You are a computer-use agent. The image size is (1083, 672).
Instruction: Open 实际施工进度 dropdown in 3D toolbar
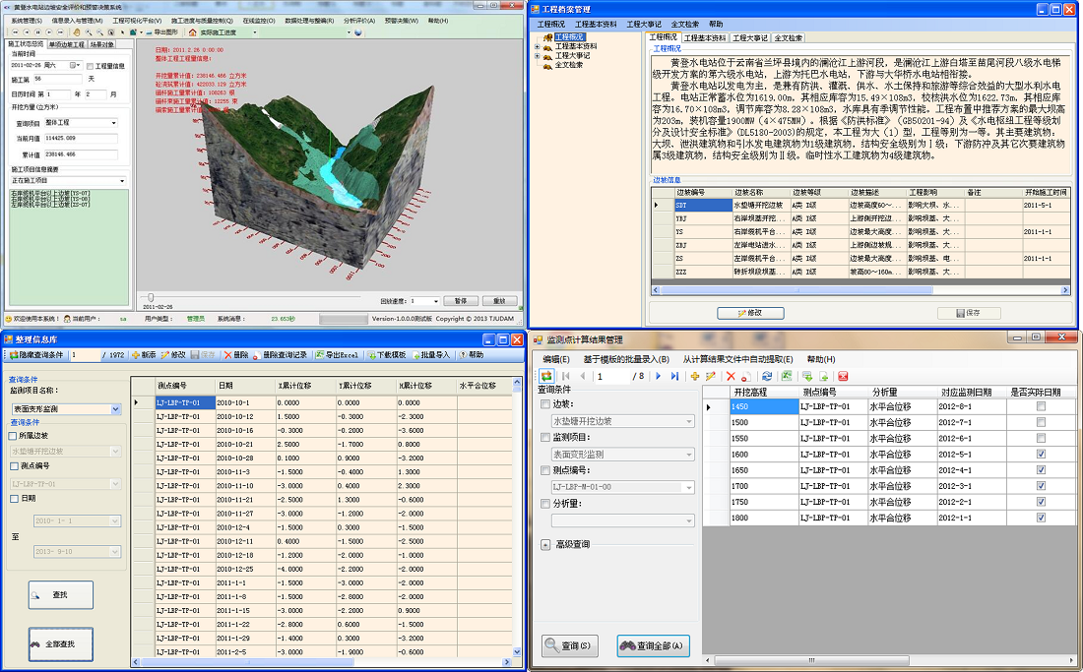(255, 31)
